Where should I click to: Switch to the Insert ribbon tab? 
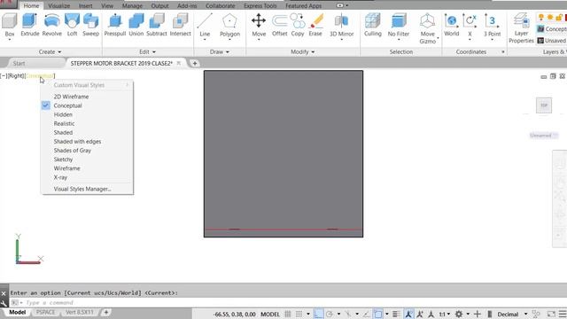[85, 6]
